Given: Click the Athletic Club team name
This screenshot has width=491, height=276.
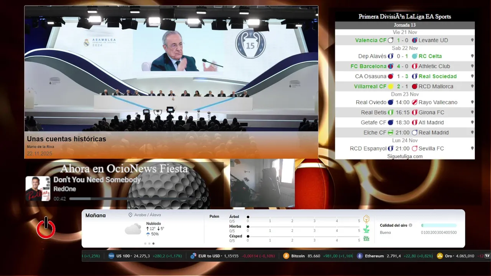Looking at the screenshot, I should tap(434, 66).
